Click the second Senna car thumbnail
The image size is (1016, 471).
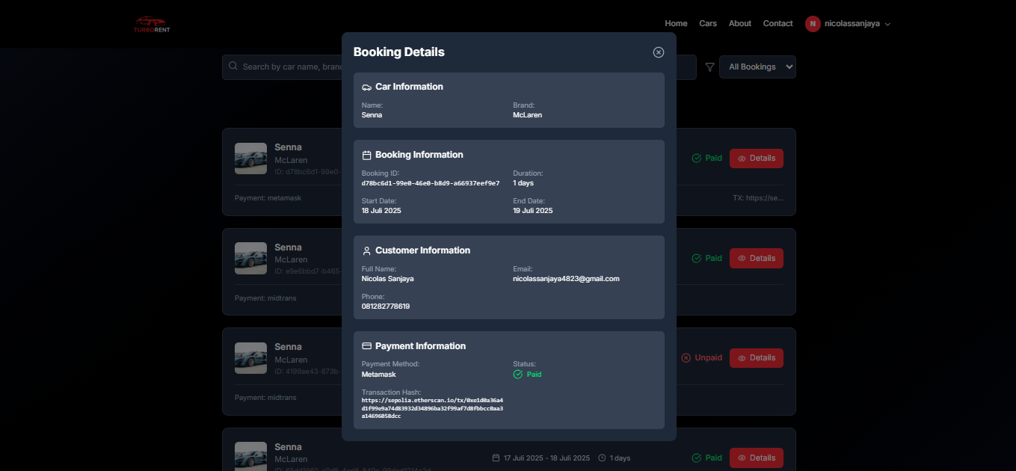coord(250,258)
